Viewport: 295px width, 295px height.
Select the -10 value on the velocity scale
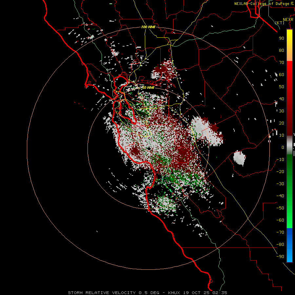(280, 160)
